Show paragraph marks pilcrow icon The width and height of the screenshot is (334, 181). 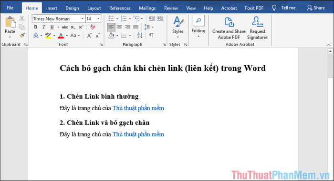[x=151, y=36]
